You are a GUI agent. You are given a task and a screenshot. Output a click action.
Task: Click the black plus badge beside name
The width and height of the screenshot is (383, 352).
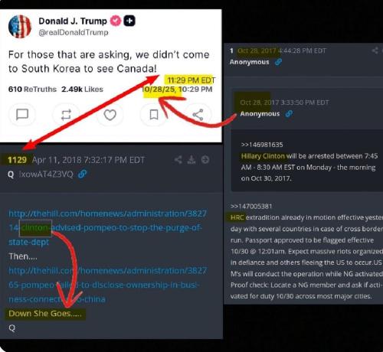(x=129, y=21)
